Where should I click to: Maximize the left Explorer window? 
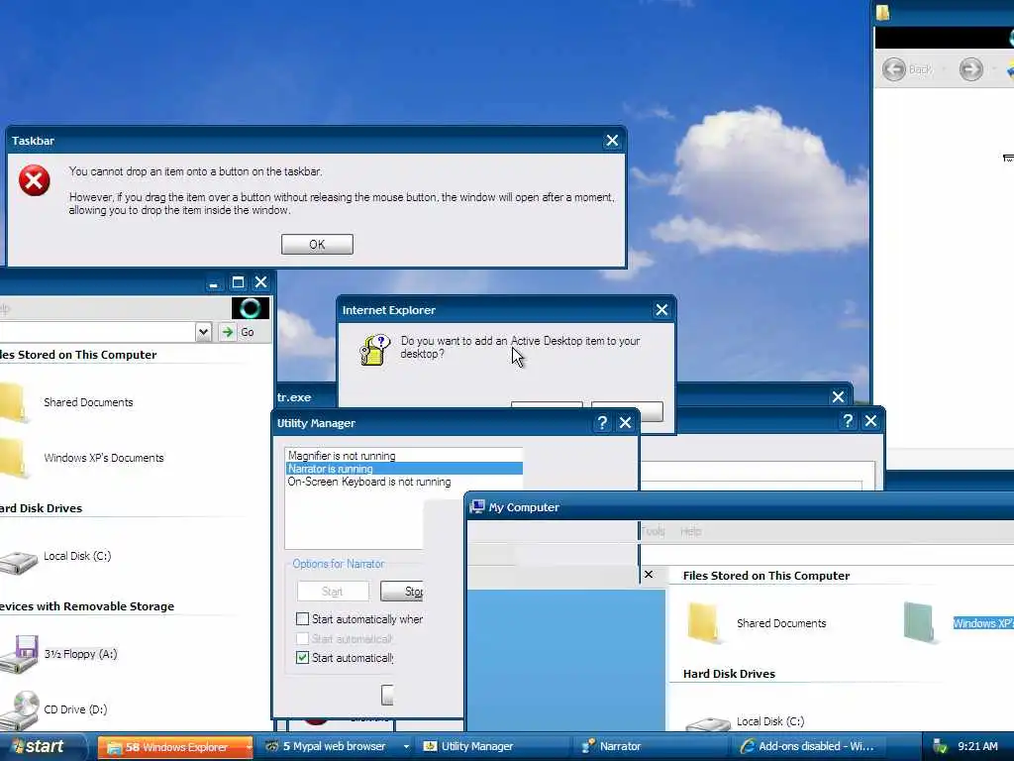[238, 282]
